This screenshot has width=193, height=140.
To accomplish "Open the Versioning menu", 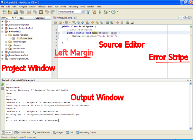I will click(73, 7).
